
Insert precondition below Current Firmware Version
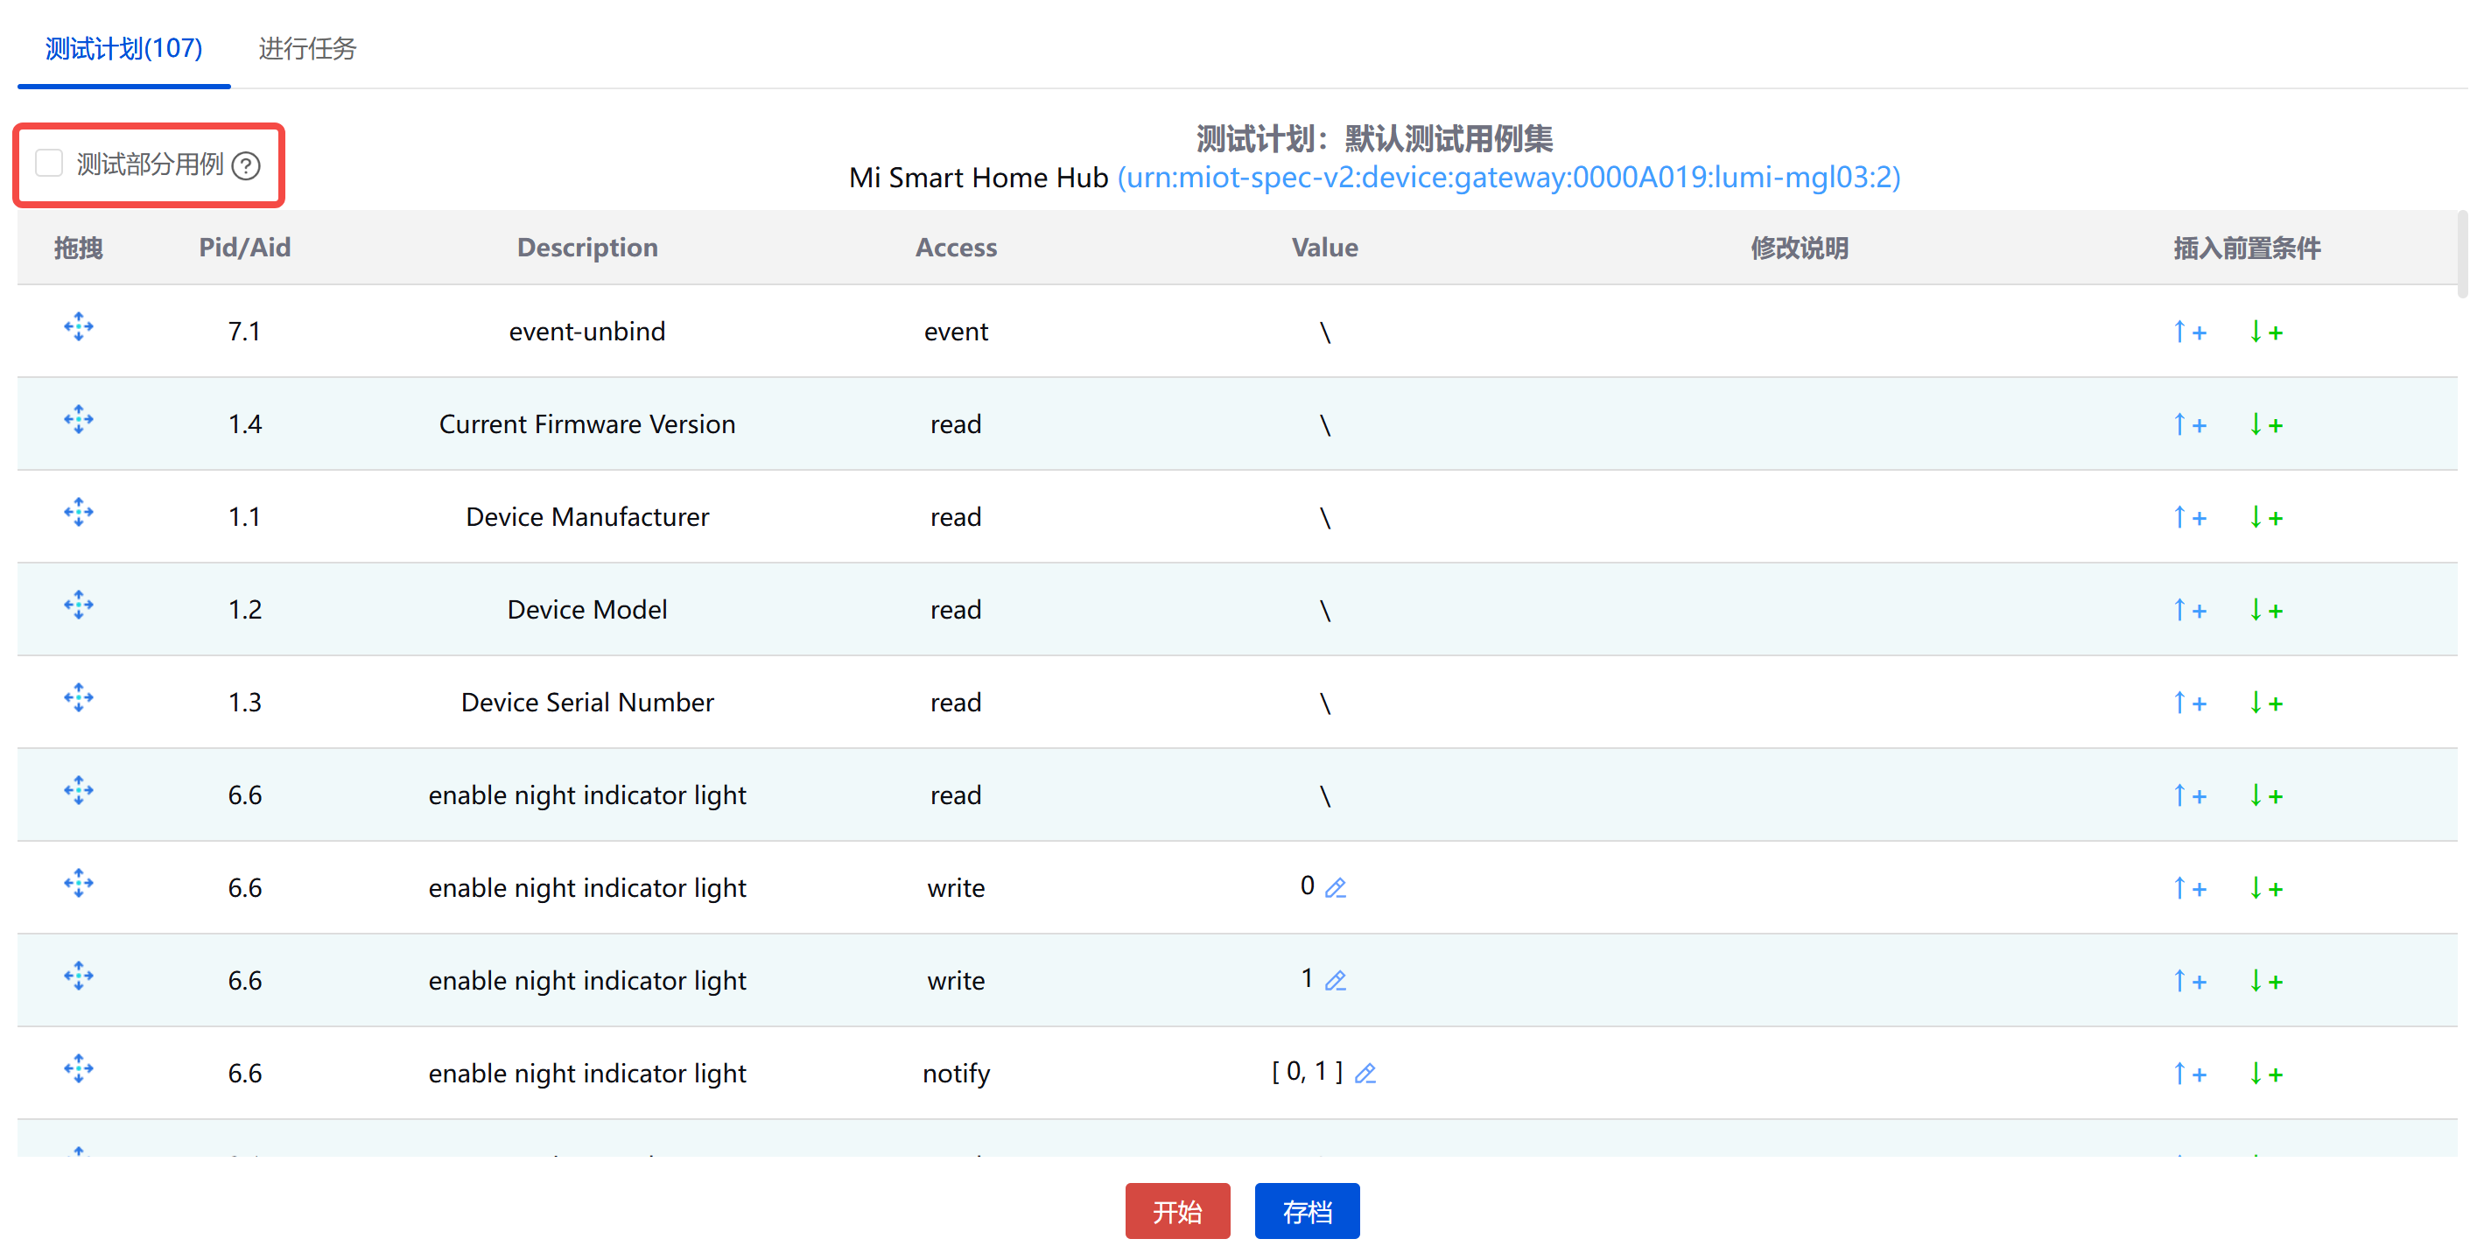pos(2265,424)
